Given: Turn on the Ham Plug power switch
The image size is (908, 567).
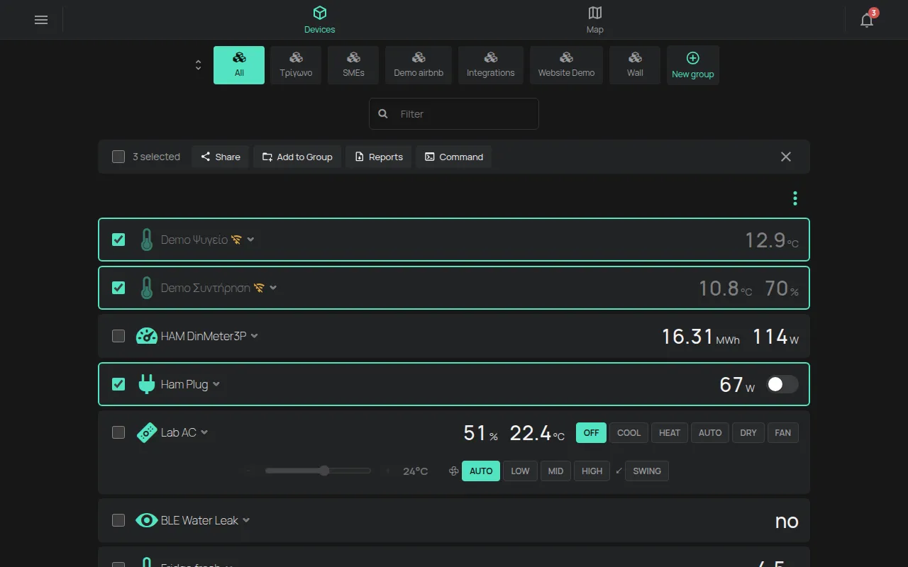Looking at the screenshot, I should tap(782, 384).
